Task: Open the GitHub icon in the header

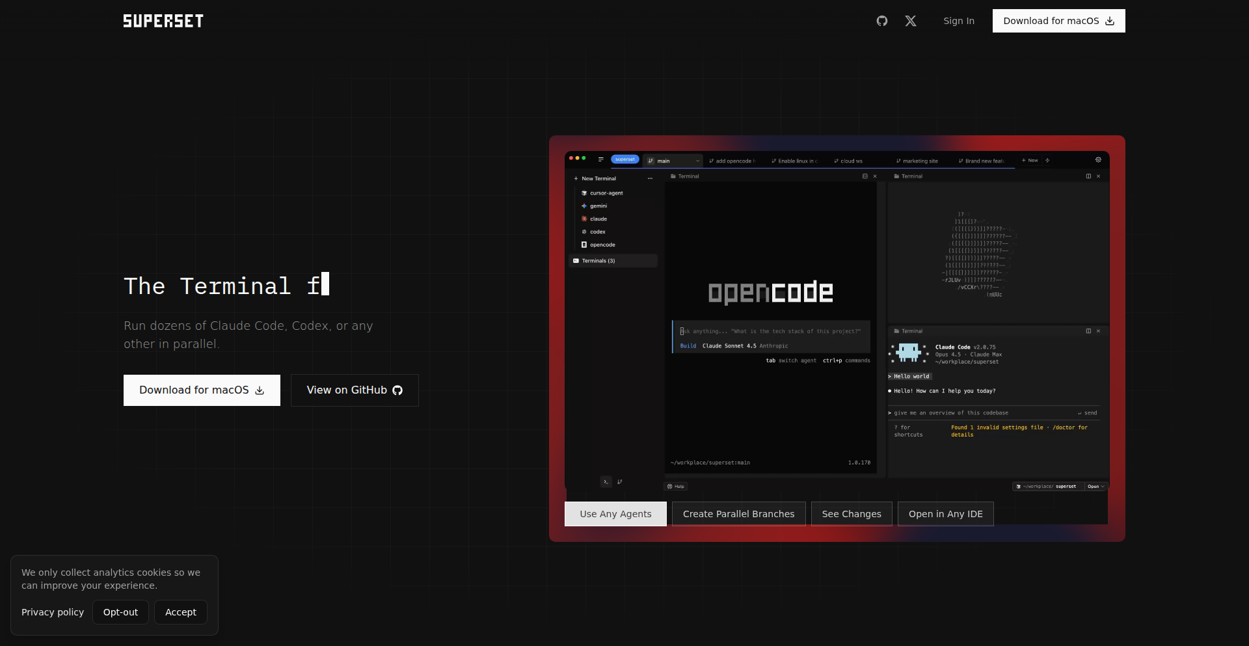Action: pos(881,21)
